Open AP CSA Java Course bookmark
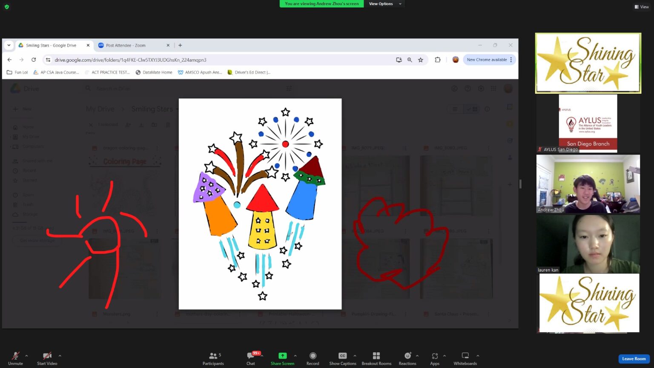654x368 pixels. point(56,72)
